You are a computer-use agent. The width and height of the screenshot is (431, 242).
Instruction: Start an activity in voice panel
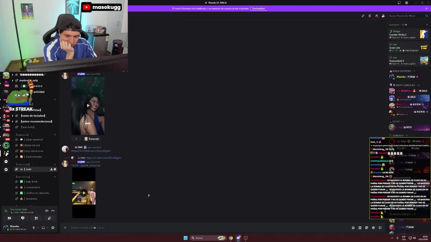(x=36, y=218)
